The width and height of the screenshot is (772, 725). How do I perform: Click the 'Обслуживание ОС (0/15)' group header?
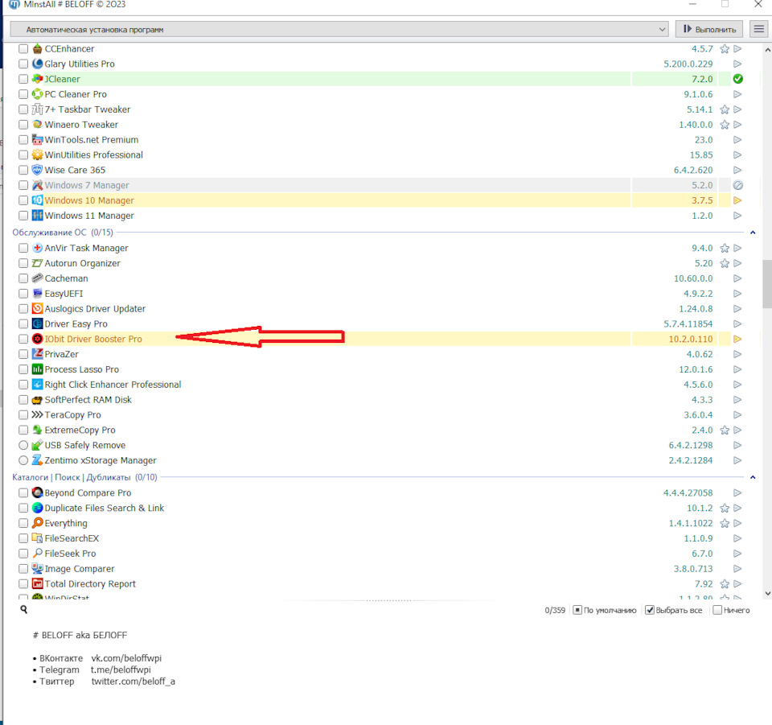[x=63, y=233]
